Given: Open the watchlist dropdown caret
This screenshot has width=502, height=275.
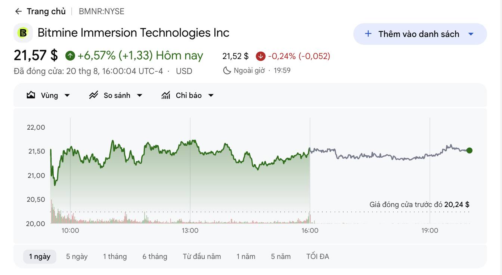Looking at the screenshot, I should (471, 34).
